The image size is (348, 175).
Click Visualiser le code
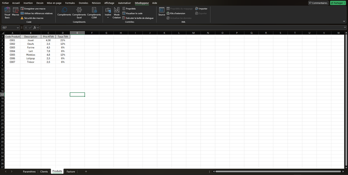pyautogui.click(x=132, y=13)
